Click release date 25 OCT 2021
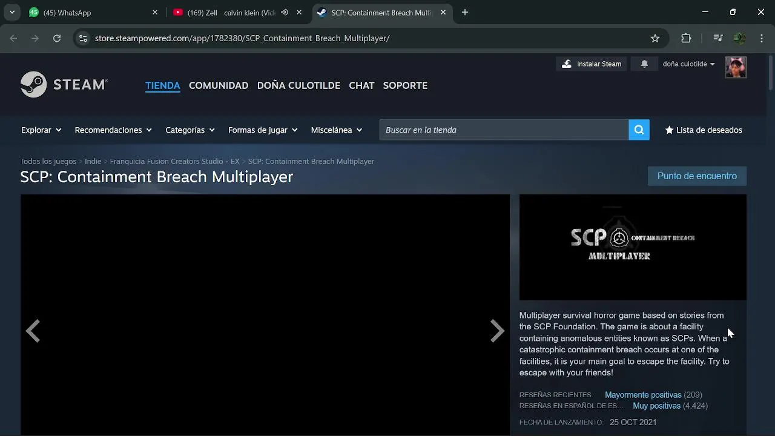Viewport: 775px width, 436px height. coord(633,422)
